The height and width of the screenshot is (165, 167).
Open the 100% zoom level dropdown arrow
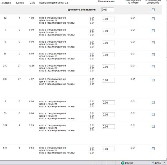164,163
